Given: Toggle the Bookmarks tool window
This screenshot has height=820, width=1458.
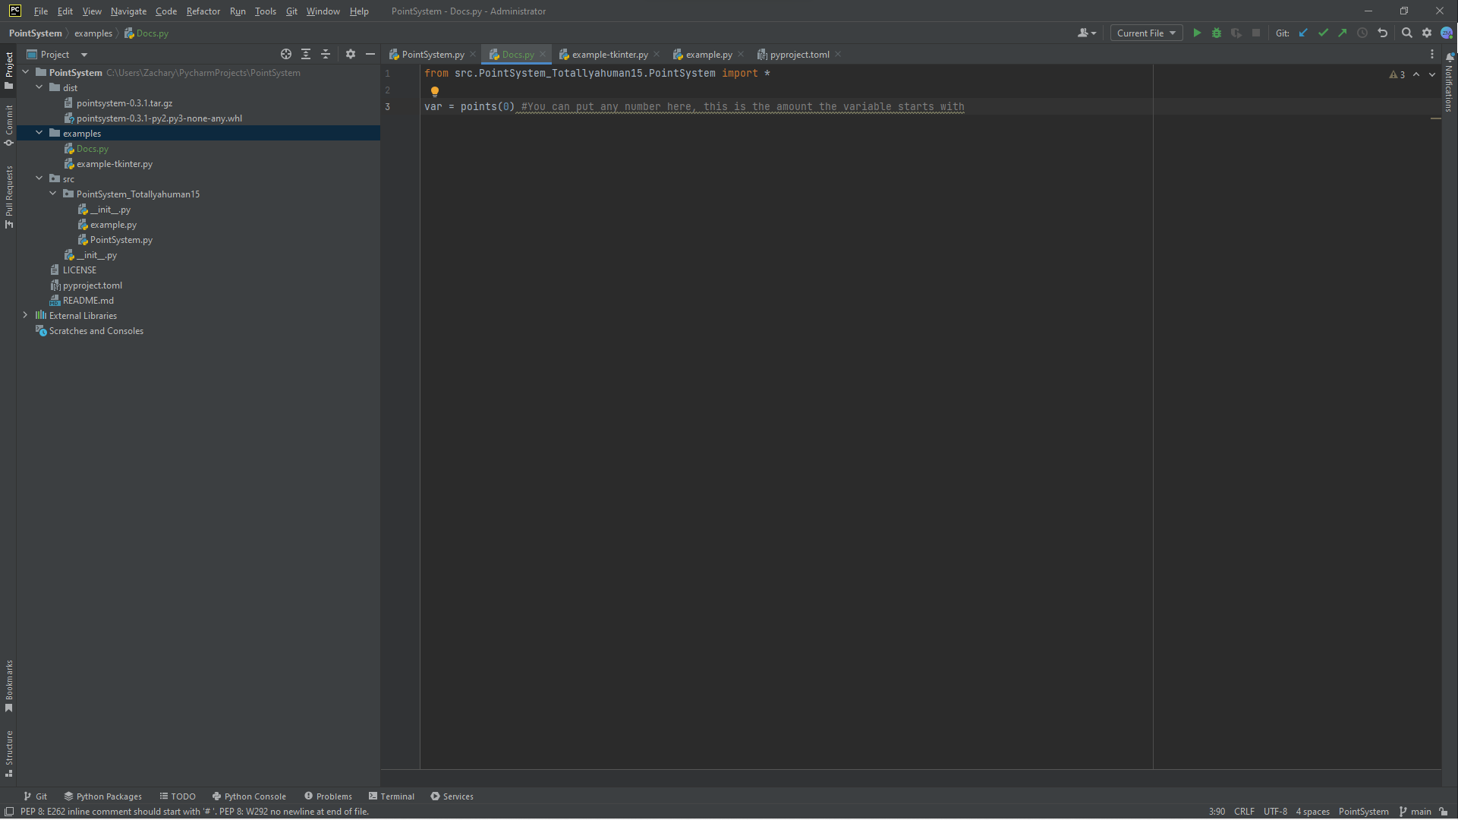Looking at the screenshot, I should click(x=9, y=686).
